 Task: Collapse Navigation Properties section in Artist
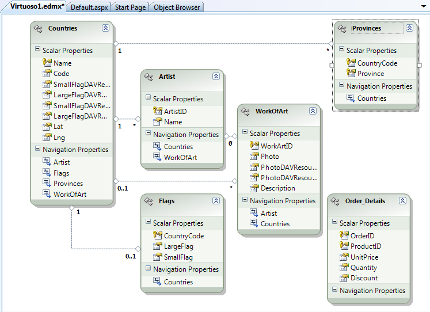coord(148,135)
